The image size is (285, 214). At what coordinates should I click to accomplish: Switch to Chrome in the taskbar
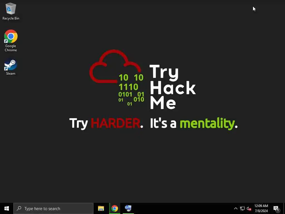(115, 208)
